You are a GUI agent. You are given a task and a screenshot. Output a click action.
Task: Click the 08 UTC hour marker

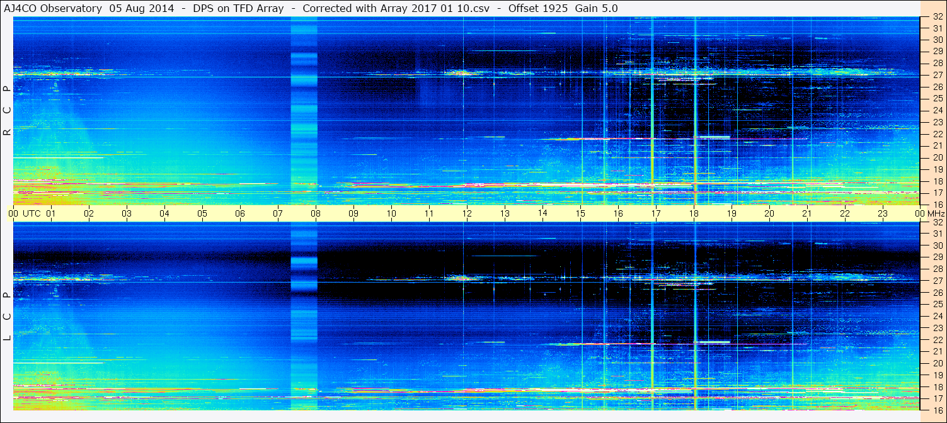(316, 213)
